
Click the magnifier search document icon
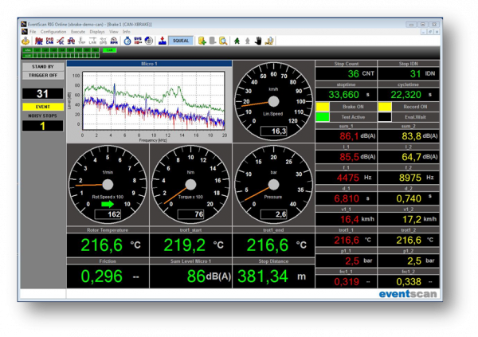tap(223, 40)
